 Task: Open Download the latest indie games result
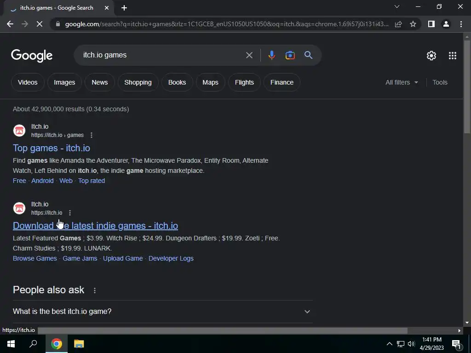(96, 226)
